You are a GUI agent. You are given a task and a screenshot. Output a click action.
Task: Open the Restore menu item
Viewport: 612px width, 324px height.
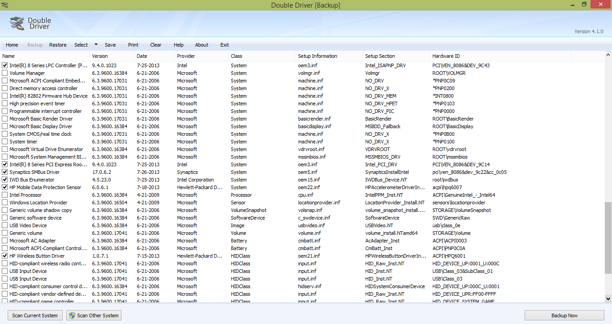tap(58, 45)
